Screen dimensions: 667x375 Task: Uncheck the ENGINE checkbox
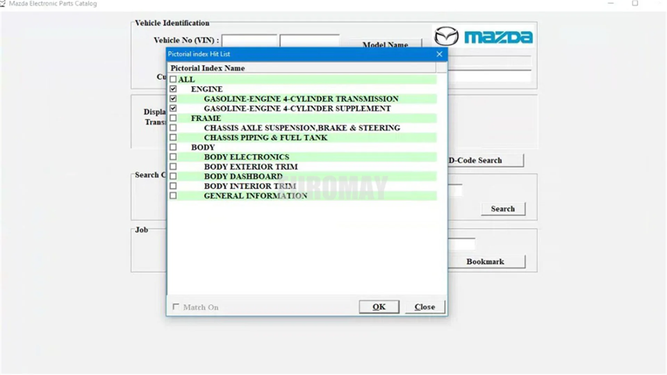[173, 89]
